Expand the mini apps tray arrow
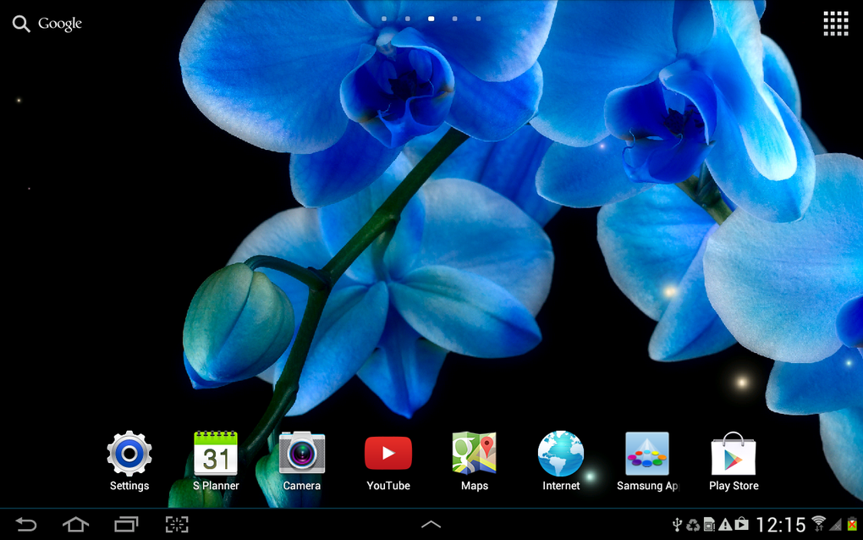 coord(431,524)
